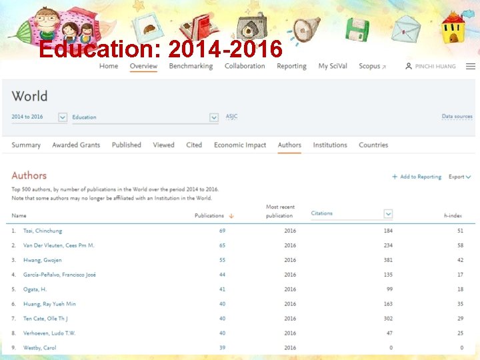Click the ASJC classification link
This screenshot has width=480, height=360.
pos(231,117)
